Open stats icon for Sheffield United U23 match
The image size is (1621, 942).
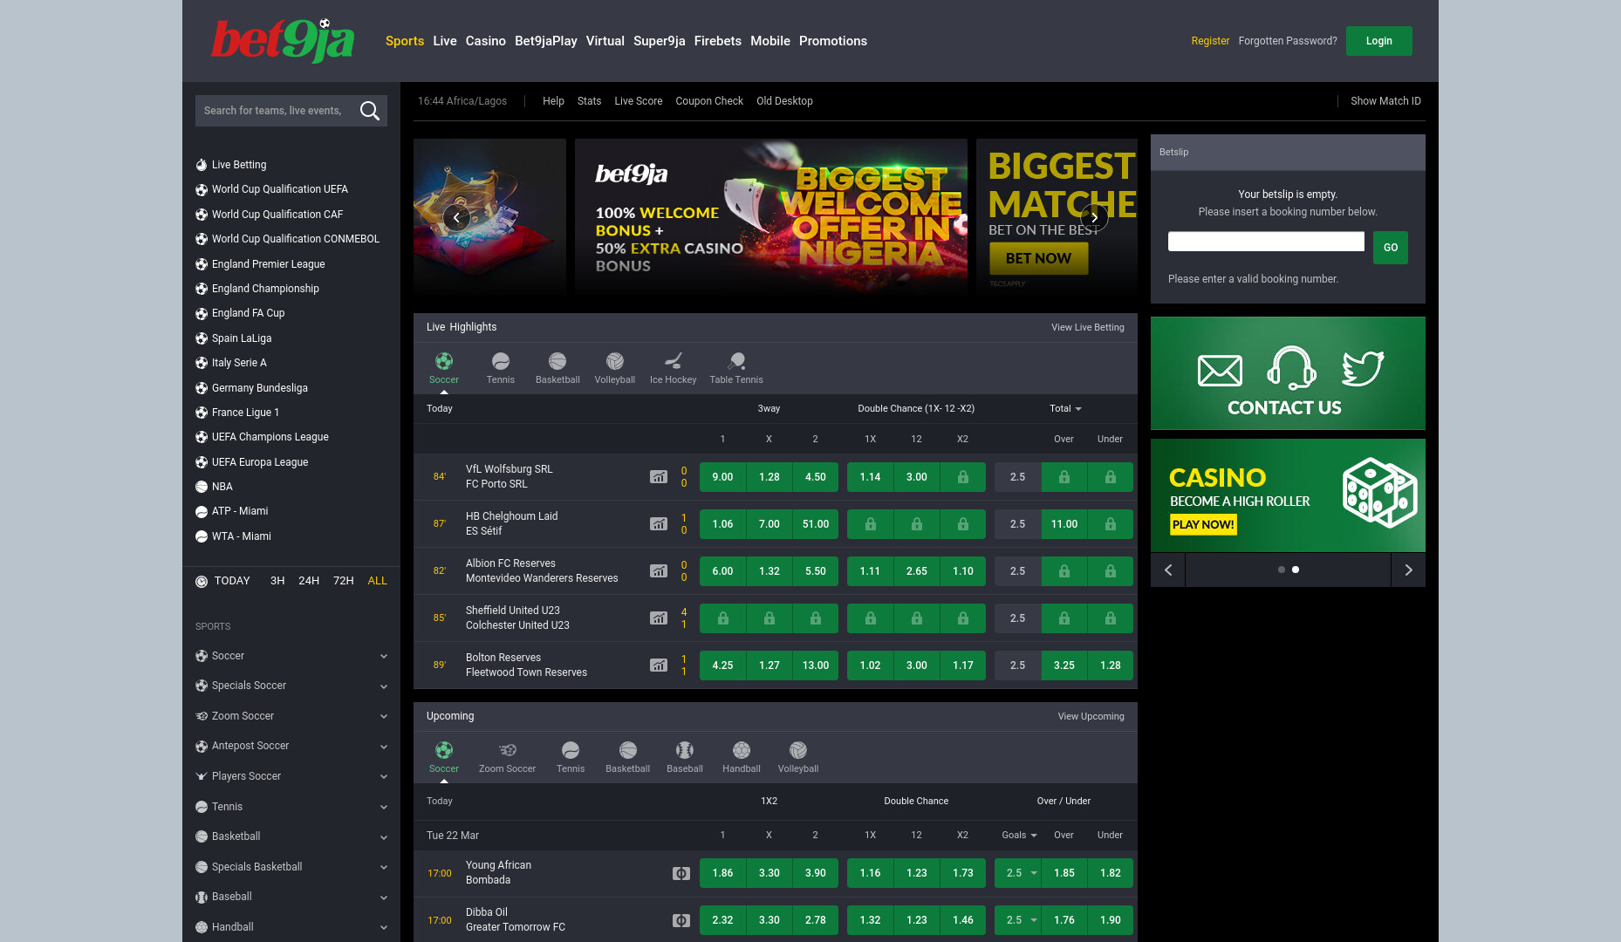point(659,618)
